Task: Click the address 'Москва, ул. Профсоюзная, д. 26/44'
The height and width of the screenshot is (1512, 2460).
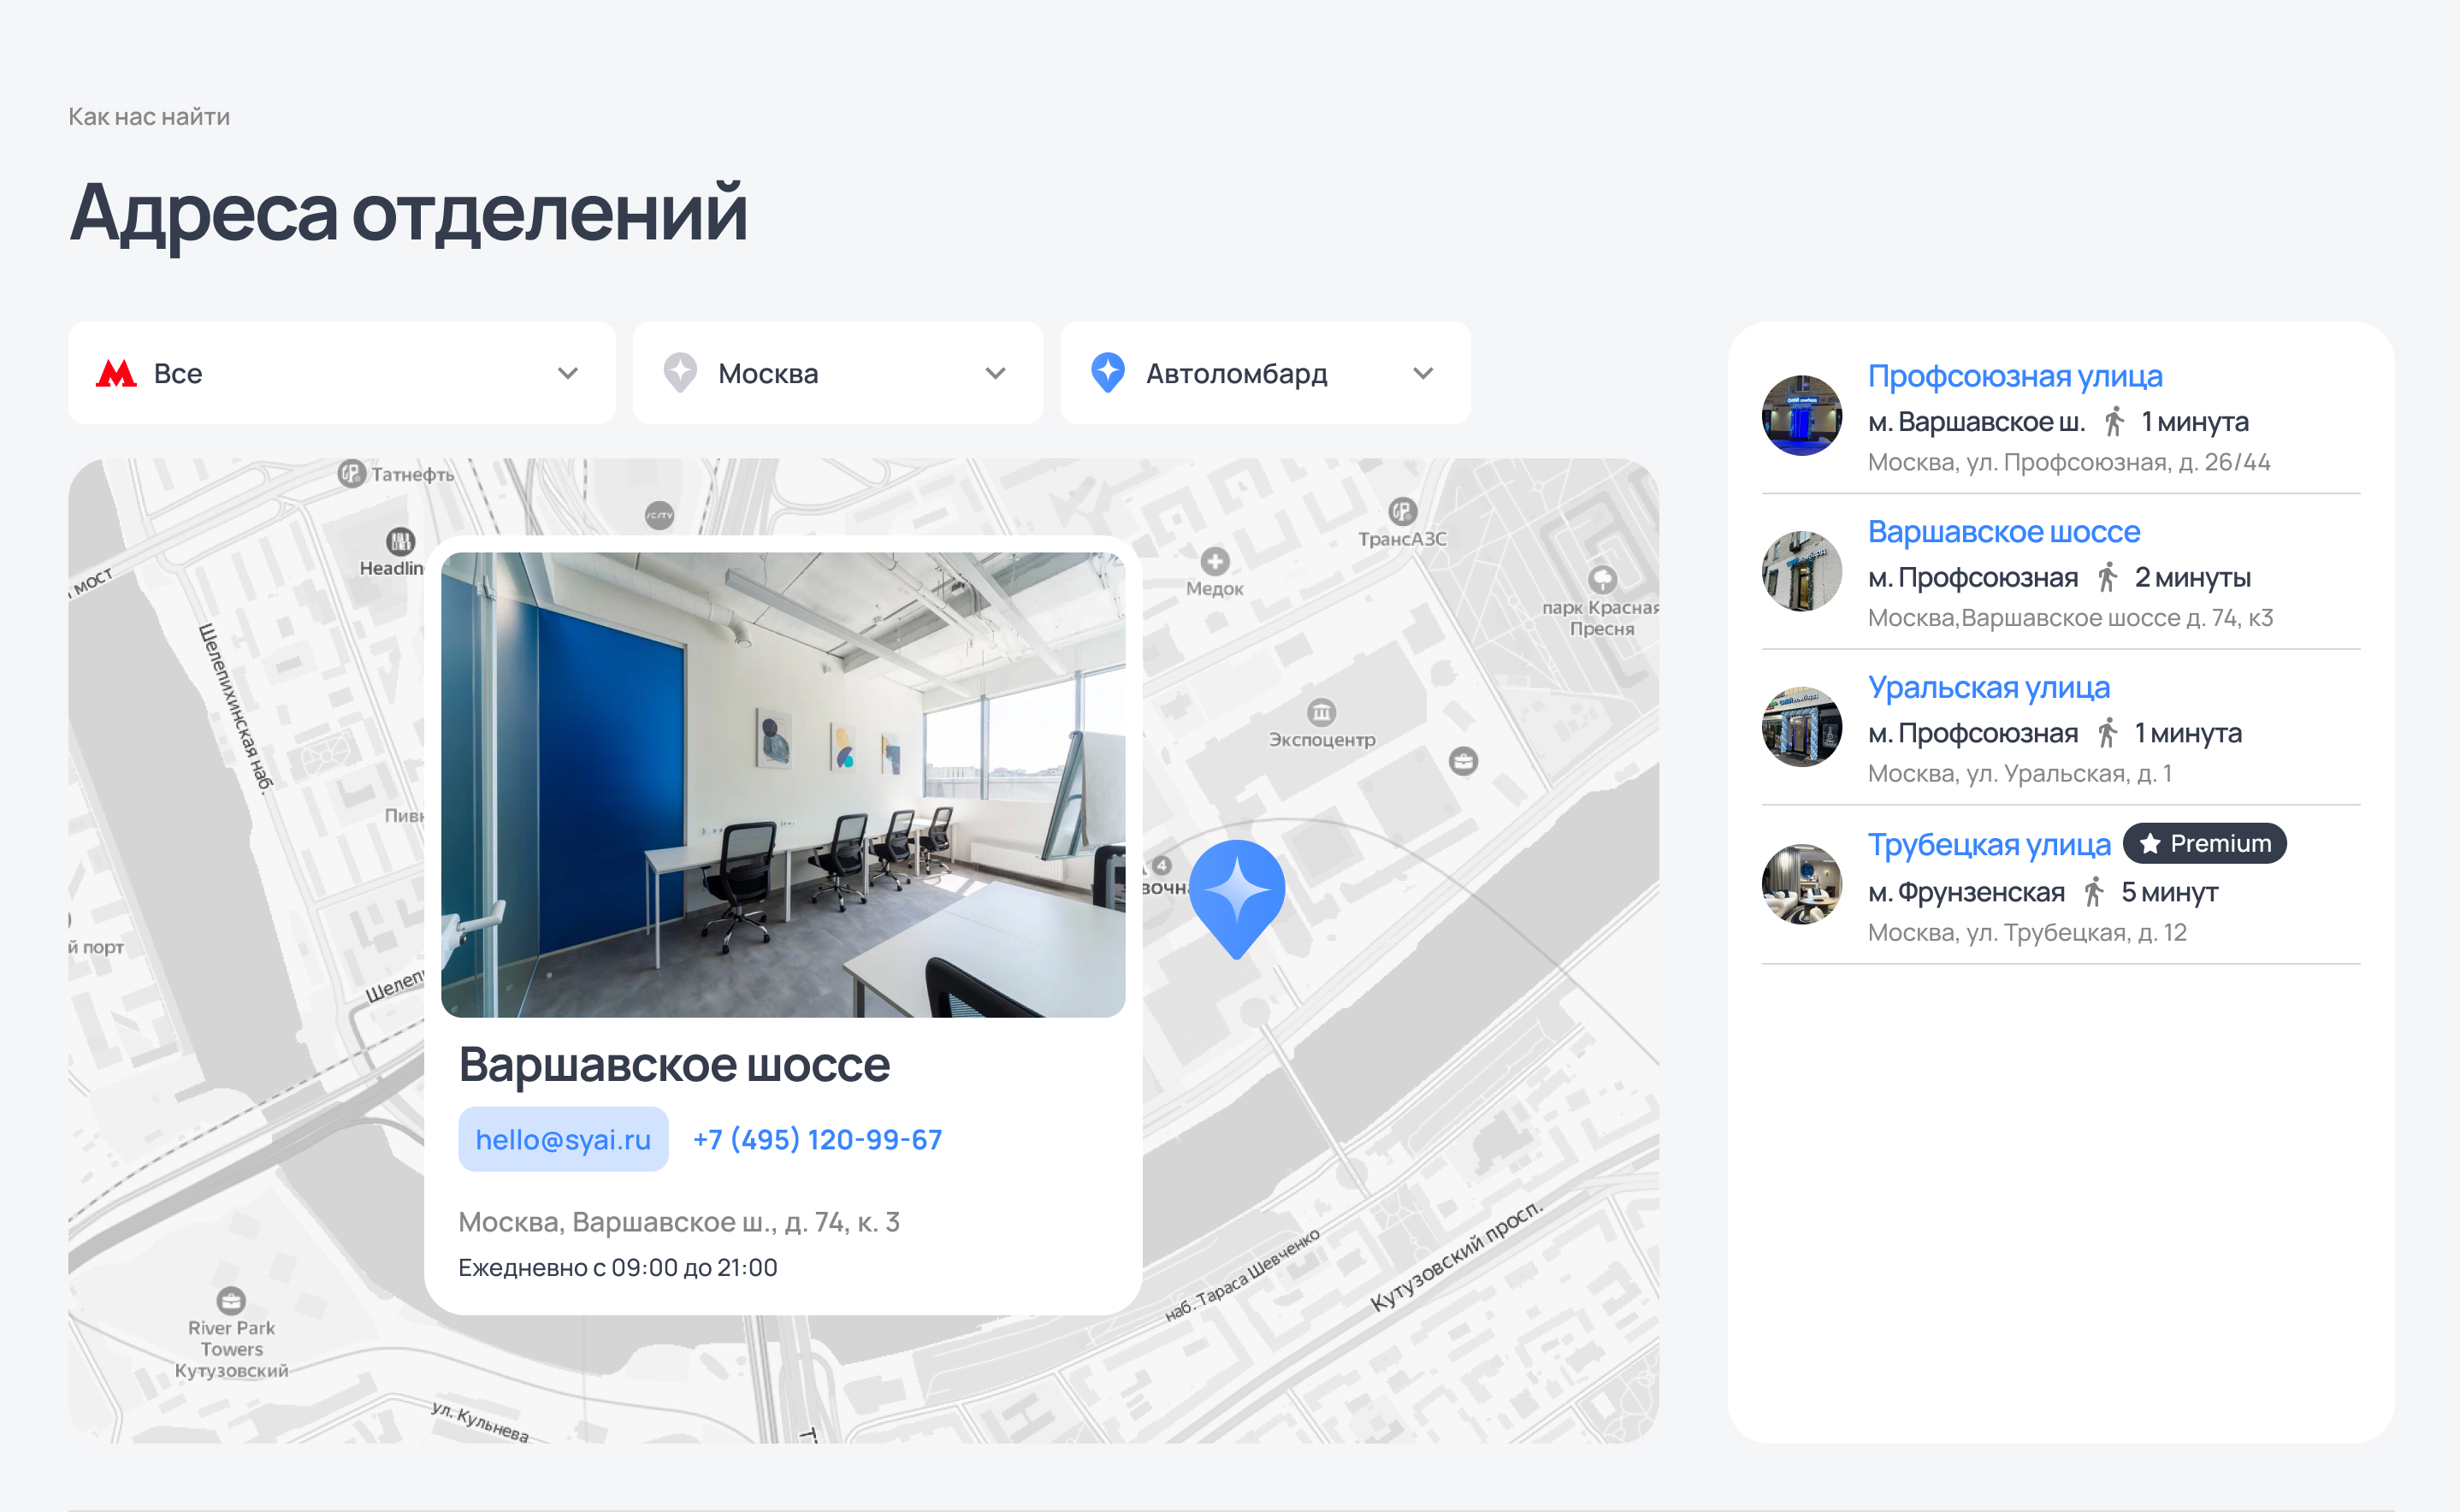Action: (2069, 462)
